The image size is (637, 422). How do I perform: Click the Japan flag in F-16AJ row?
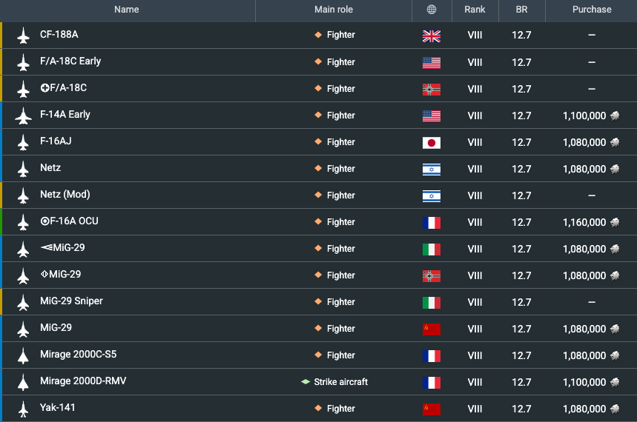432,142
